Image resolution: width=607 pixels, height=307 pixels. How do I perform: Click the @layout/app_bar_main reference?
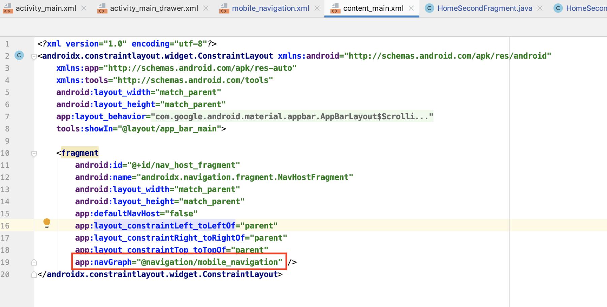169,129
